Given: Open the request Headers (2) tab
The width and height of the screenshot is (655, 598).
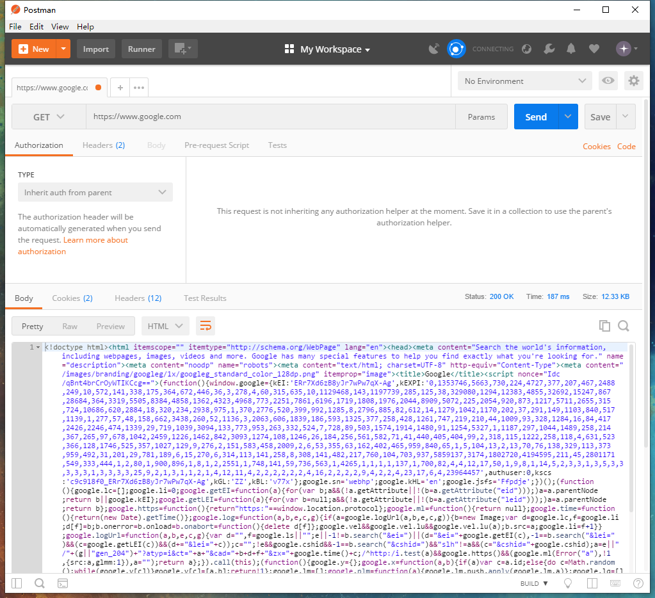Looking at the screenshot, I should pos(104,145).
